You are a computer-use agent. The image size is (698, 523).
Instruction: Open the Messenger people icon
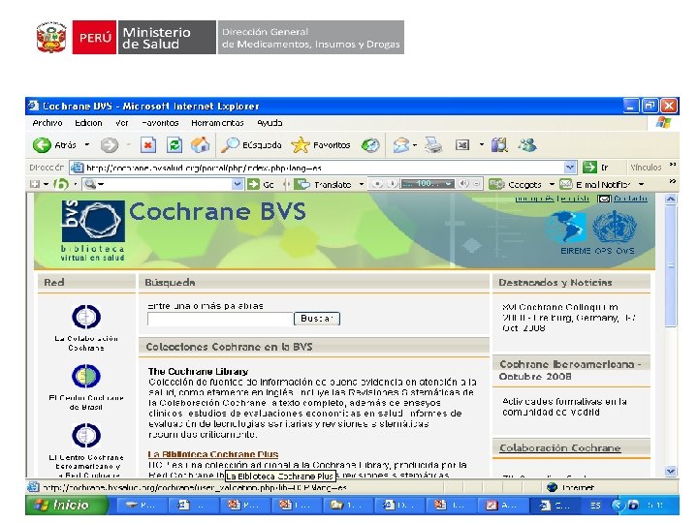tap(527, 145)
